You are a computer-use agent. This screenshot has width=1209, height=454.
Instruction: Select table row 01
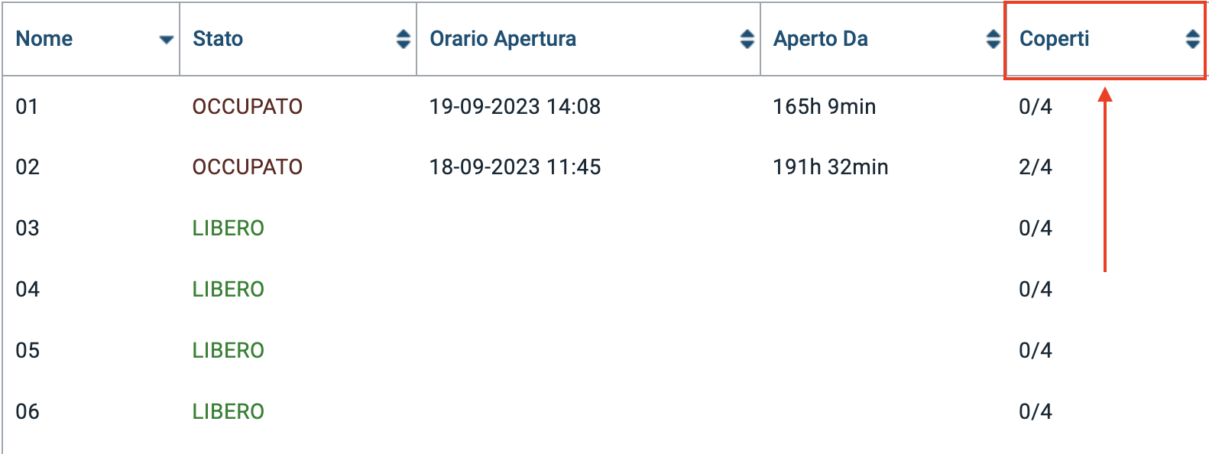click(x=27, y=106)
